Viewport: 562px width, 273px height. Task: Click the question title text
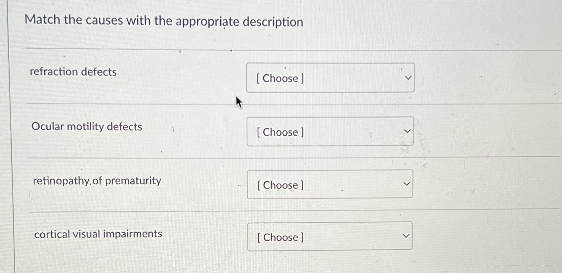pos(165,21)
